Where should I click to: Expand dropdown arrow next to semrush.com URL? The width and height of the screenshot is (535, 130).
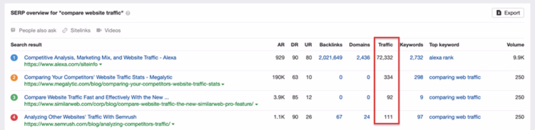click(173, 124)
